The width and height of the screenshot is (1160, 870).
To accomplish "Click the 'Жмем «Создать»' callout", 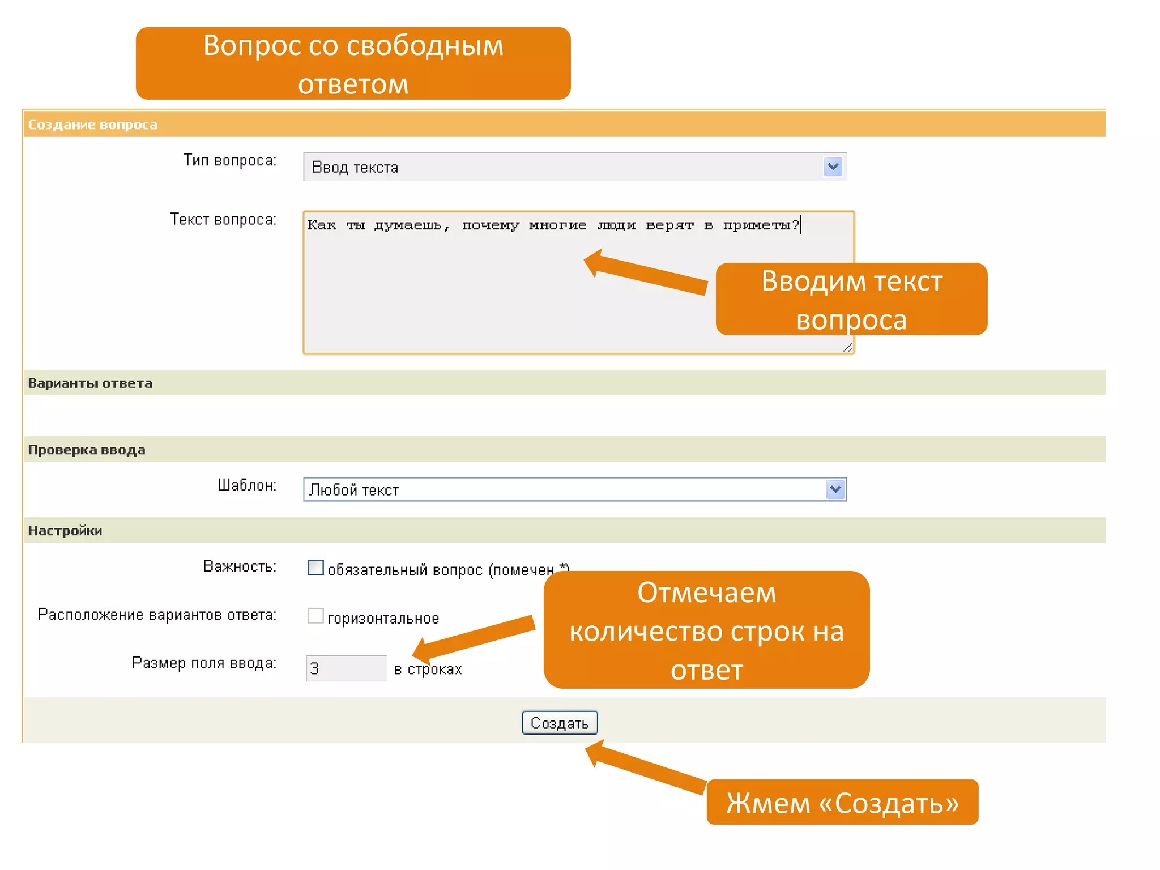I will [x=842, y=803].
